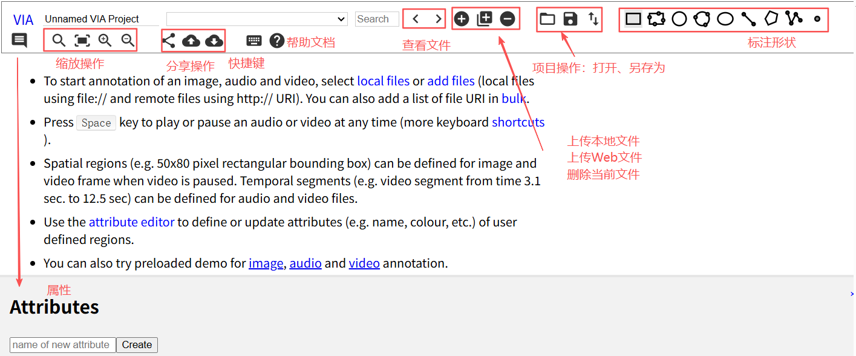Go to previous file arrow
The image size is (856, 356).
pos(416,19)
